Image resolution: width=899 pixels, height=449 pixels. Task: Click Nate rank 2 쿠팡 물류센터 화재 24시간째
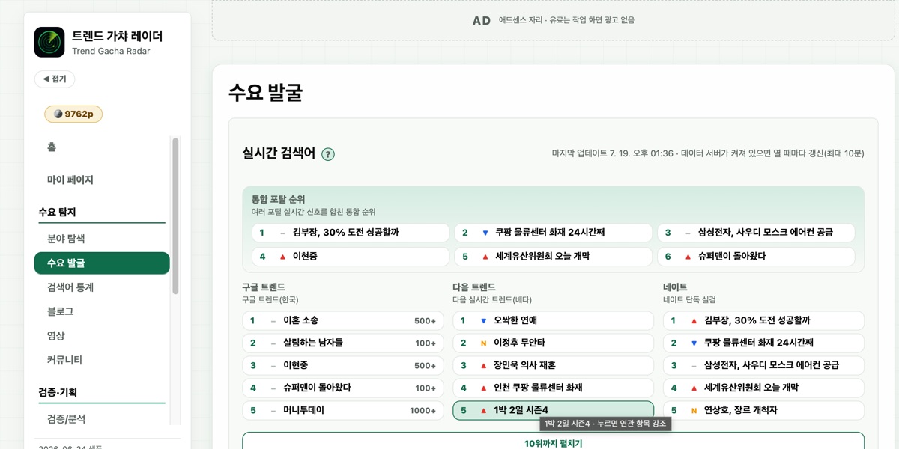point(763,343)
